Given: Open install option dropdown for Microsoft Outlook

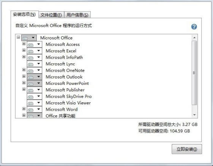Looking at the screenshot, I should 35,77.
